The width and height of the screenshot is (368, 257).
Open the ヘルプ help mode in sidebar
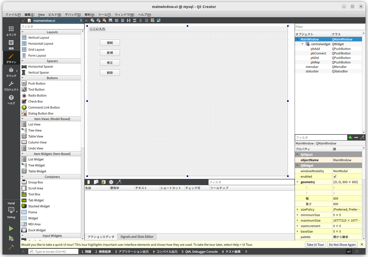coord(11,100)
